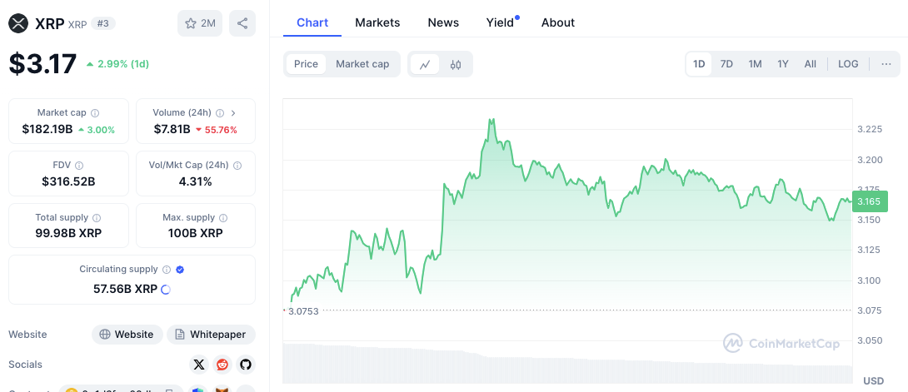The height and width of the screenshot is (392, 908).
Task: Click FDV value $316.52B
Action: 68,182
